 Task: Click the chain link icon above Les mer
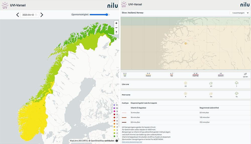245,74
